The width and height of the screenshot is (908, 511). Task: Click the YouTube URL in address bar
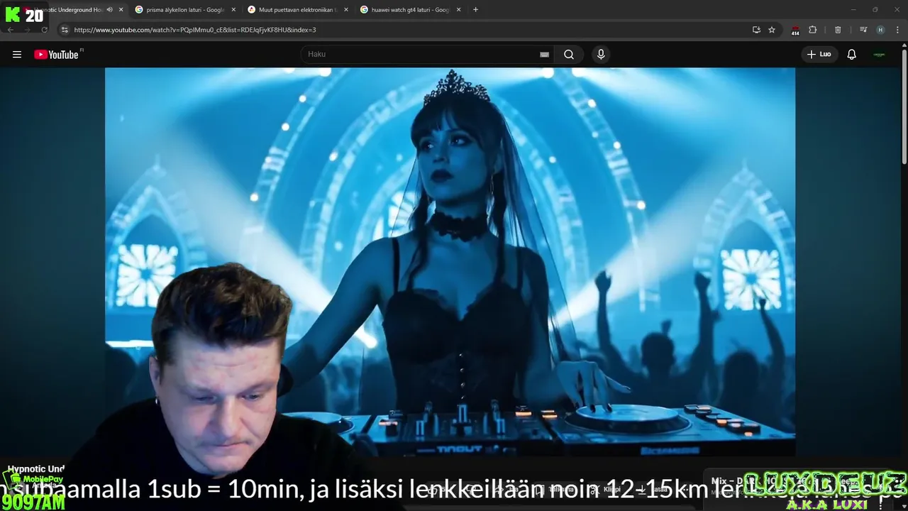tap(195, 30)
